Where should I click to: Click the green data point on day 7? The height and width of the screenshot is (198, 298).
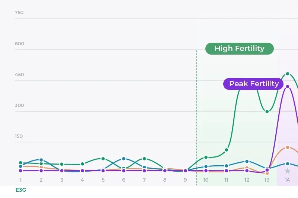144,159
